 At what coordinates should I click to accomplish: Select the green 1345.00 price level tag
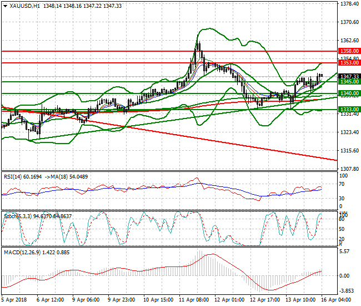(x=349, y=82)
